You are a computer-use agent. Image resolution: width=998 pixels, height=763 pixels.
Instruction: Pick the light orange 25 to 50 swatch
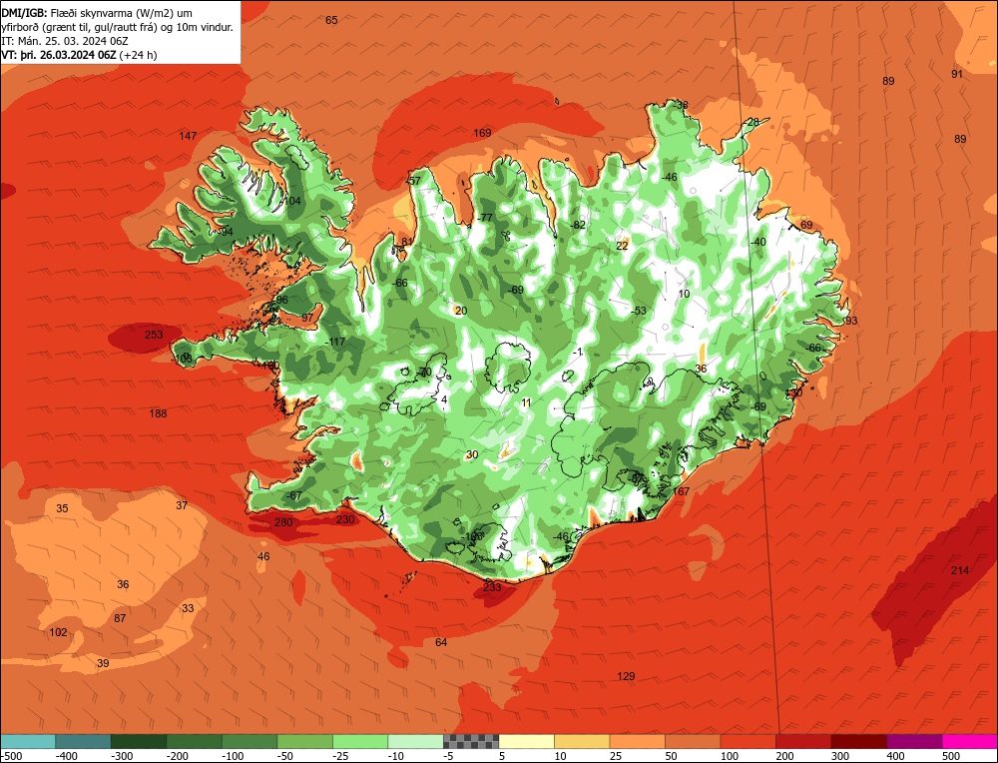pos(637,741)
